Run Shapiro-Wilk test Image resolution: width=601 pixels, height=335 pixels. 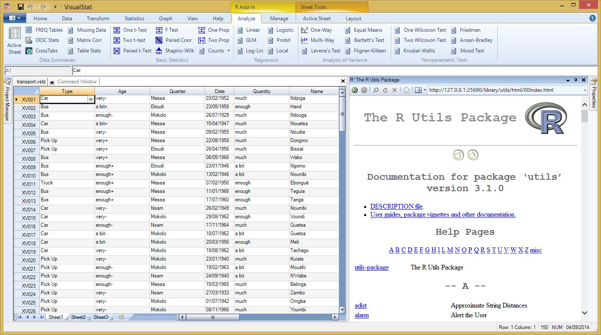click(175, 51)
